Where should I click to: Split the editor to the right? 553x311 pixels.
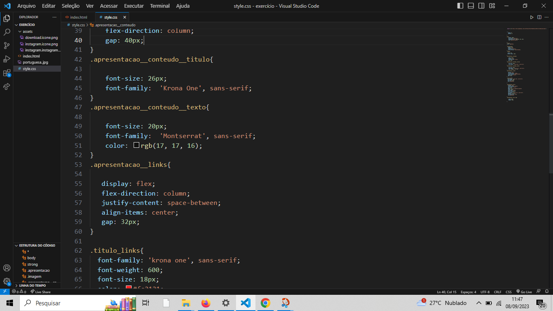[539, 17]
